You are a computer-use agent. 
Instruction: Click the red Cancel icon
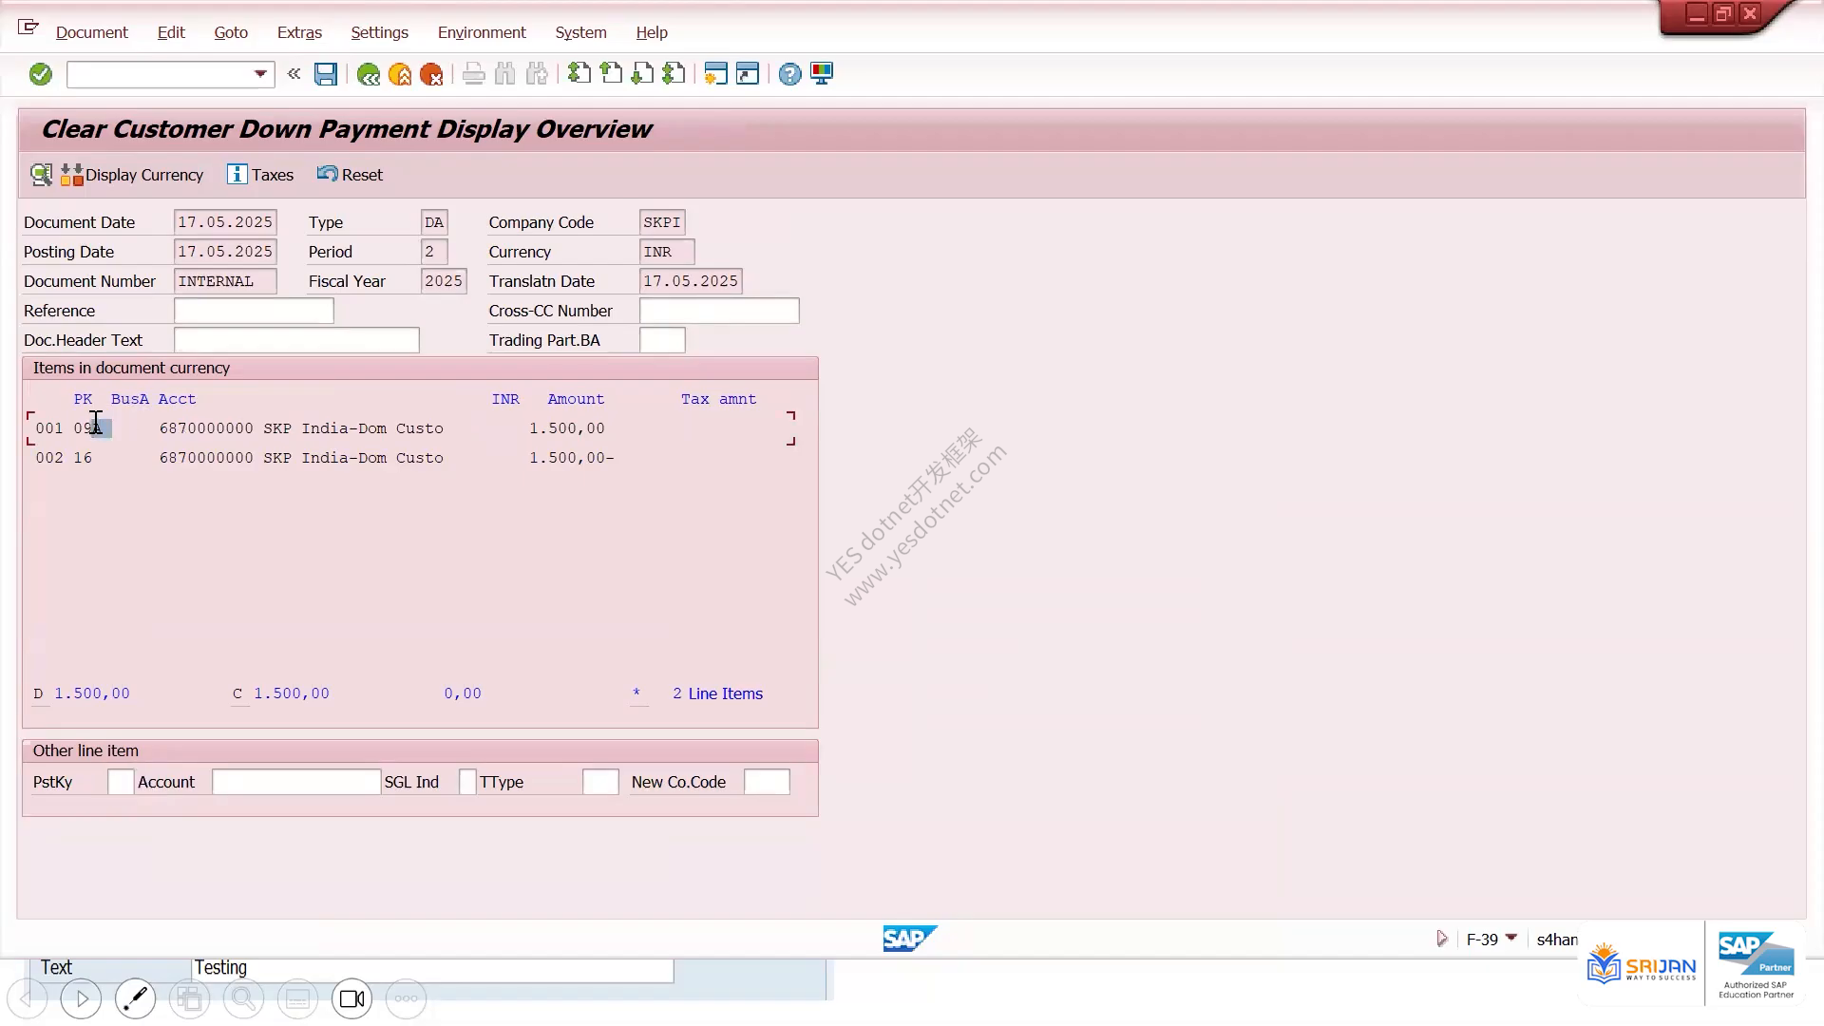[x=431, y=74]
